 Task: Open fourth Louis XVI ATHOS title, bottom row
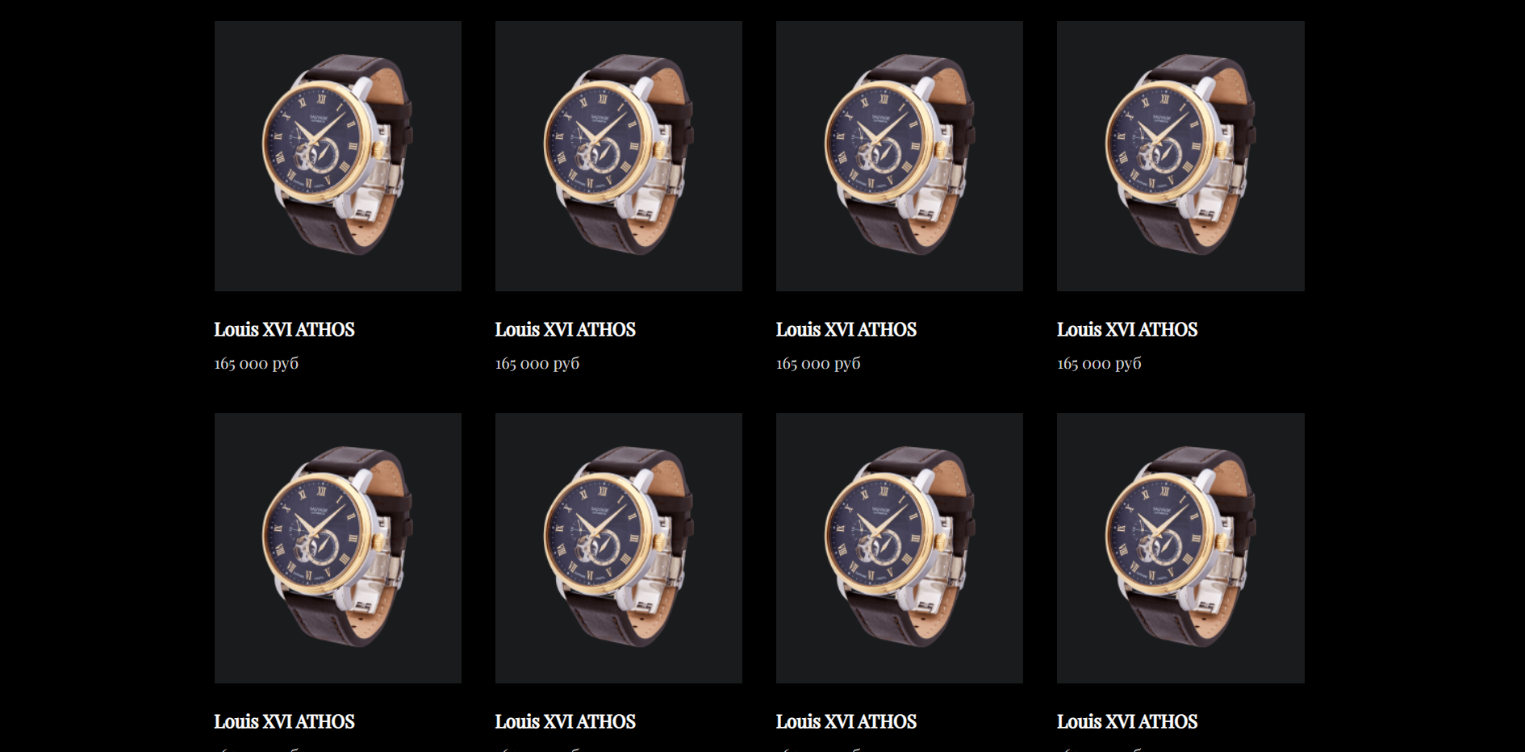coord(1127,721)
